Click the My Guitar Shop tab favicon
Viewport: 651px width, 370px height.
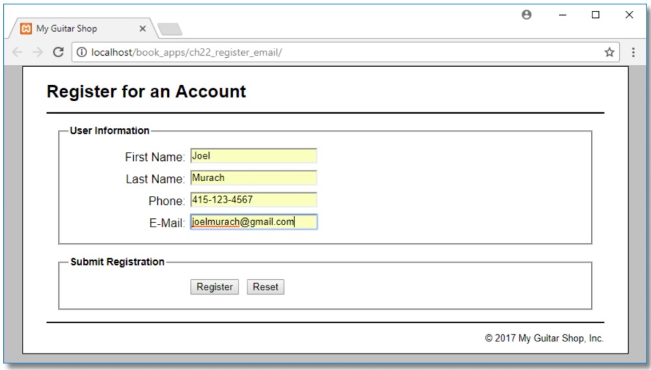26,29
